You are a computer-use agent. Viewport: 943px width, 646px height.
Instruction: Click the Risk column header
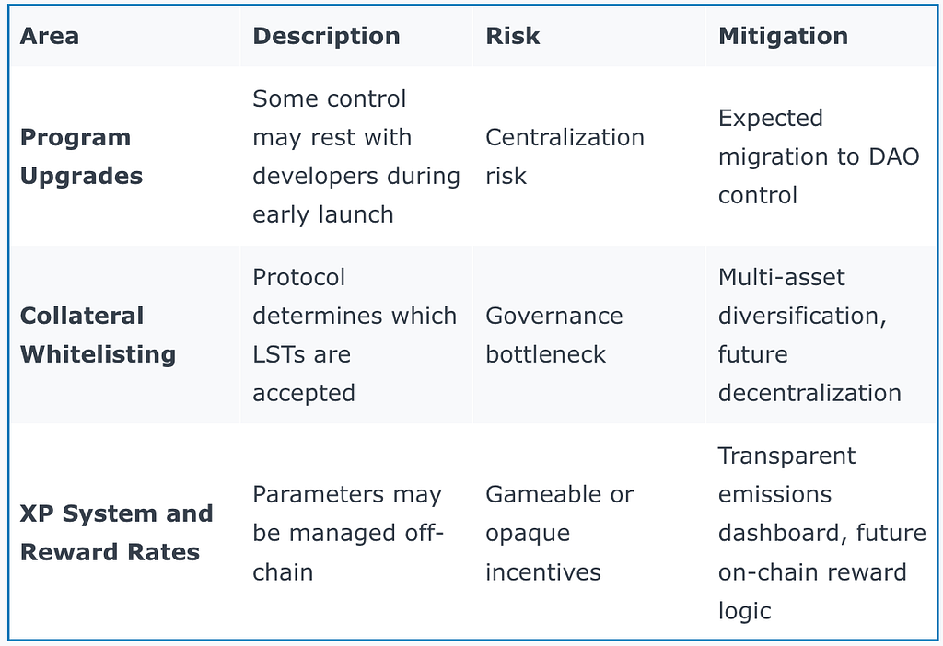coord(512,36)
